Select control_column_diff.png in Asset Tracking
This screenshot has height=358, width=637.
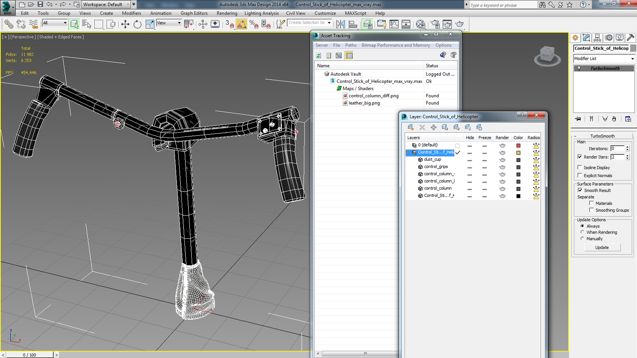pos(374,96)
